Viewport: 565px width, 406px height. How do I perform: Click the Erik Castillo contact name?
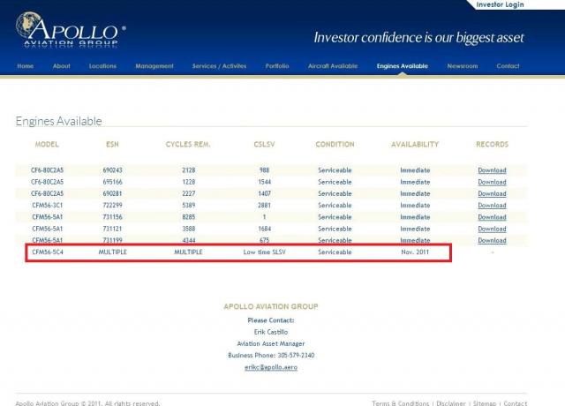(271, 332)
